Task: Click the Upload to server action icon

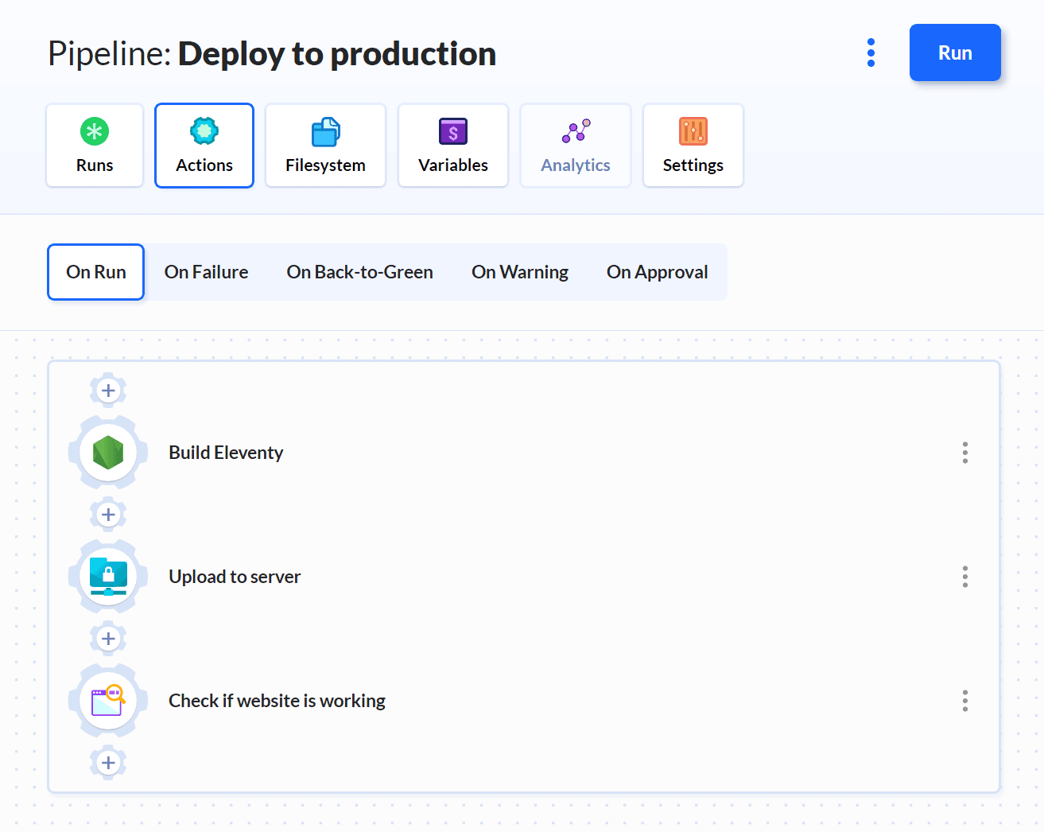Action: (x=107, y=576)
